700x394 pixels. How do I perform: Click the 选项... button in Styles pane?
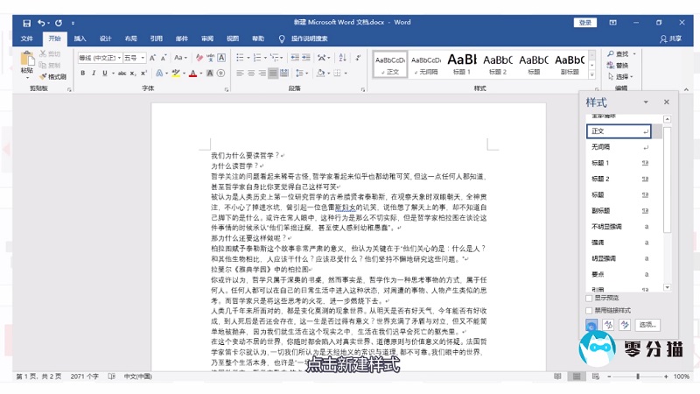[647, 325]
